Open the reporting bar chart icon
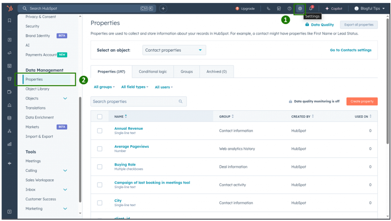This screenshot has width=391, height=221. (x=10, y=144)
